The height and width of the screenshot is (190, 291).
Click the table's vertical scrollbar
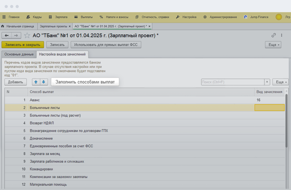coord(286,121)
